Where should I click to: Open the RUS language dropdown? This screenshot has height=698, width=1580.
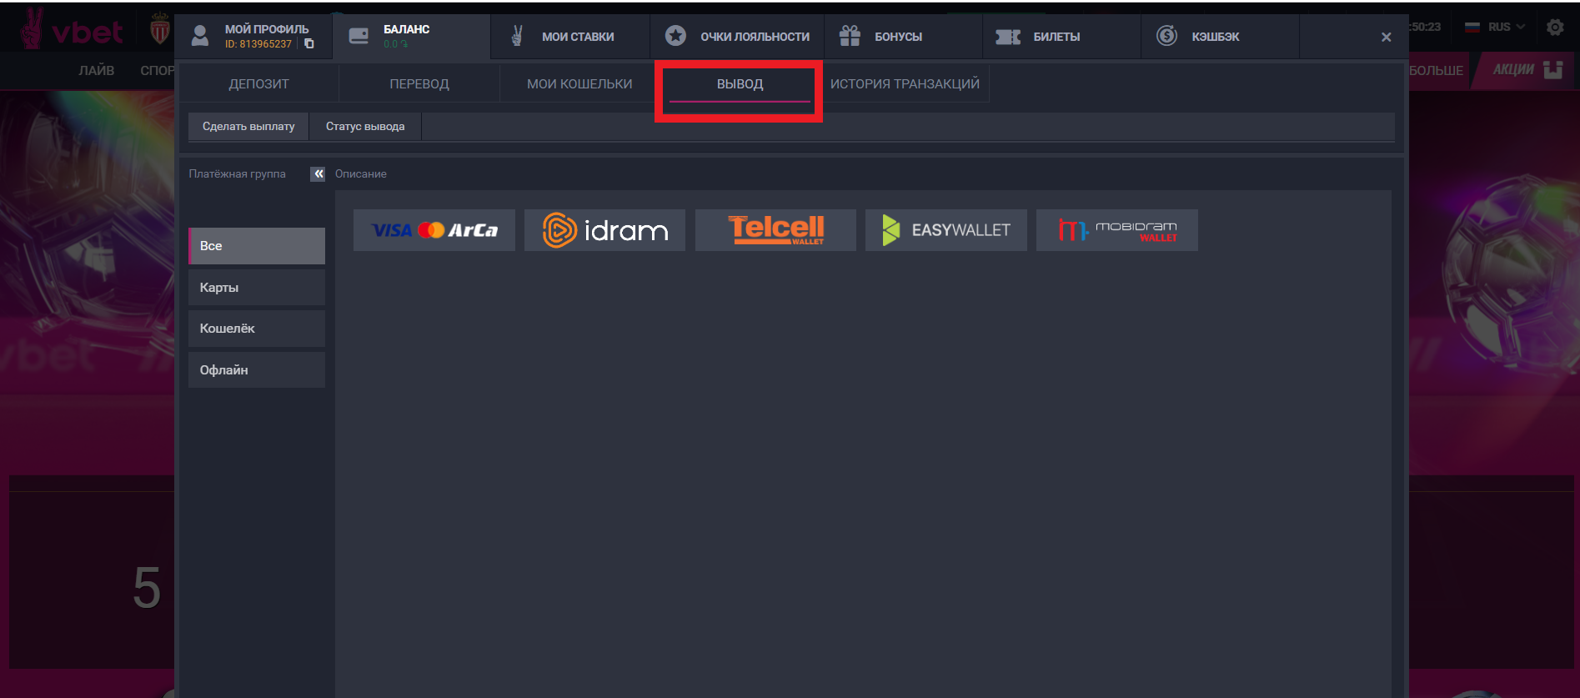tap(1495, 27)
